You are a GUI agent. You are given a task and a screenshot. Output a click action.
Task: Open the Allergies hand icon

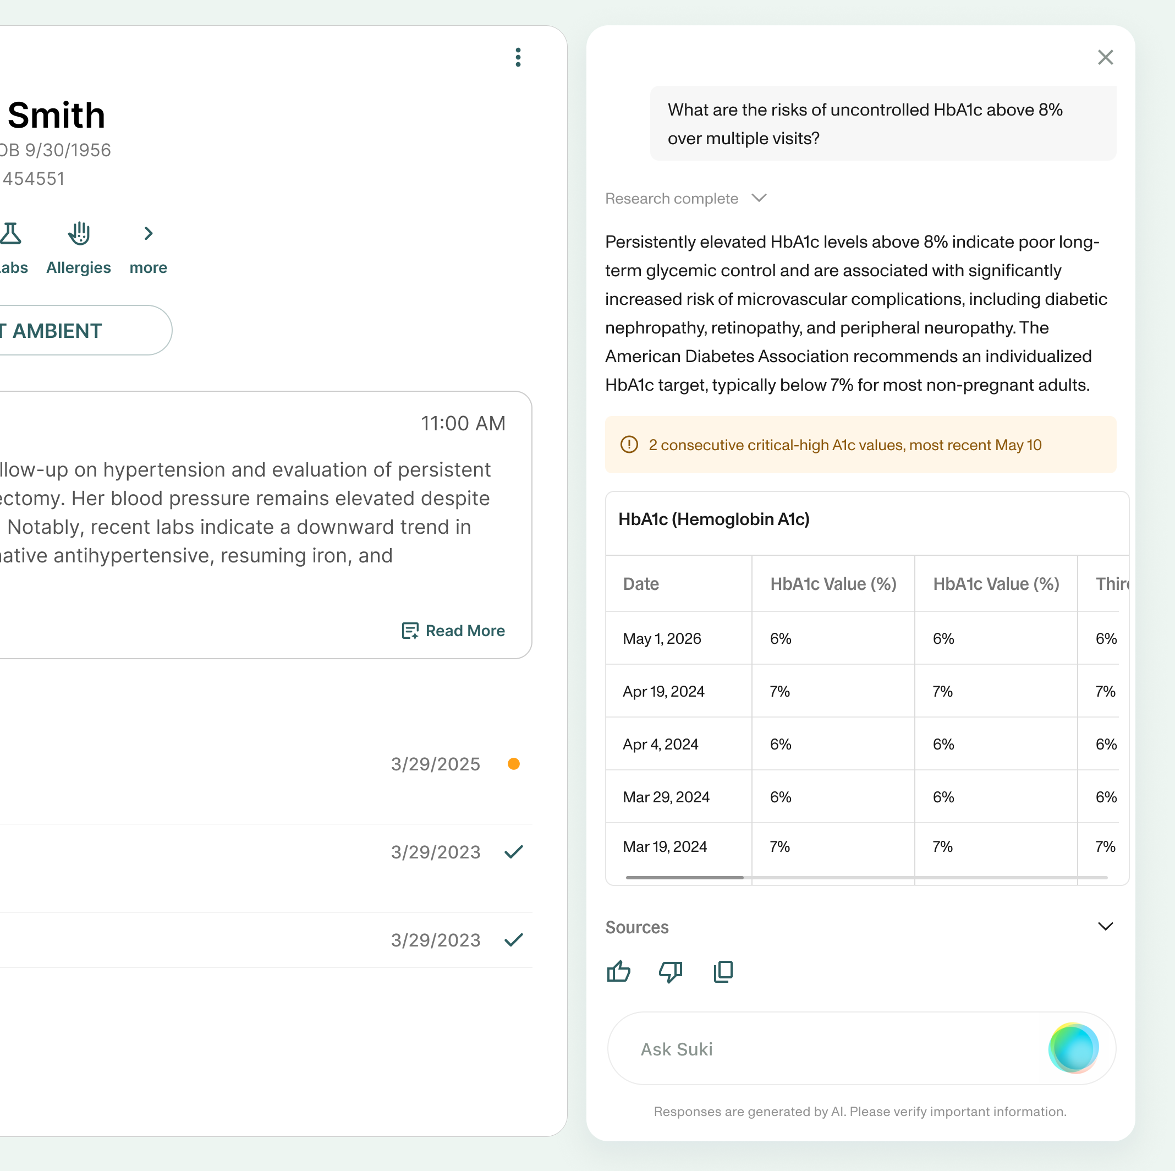tap(79, 233)
